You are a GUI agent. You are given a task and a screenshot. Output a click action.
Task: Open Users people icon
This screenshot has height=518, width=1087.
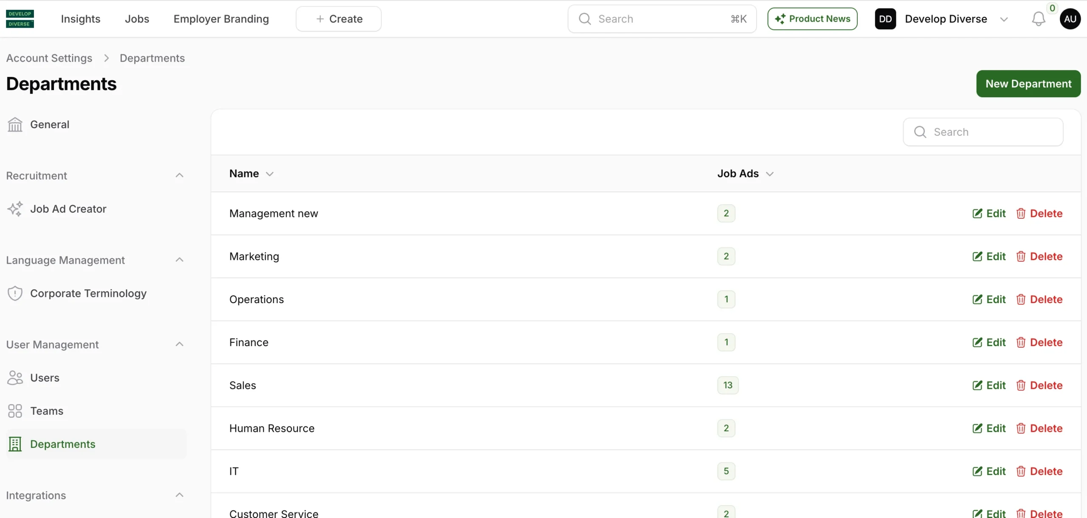click(15, 378)
